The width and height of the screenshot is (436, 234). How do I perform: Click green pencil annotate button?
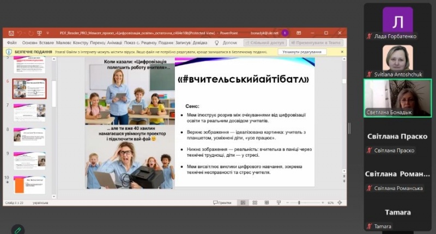click(x=18, y=230)
